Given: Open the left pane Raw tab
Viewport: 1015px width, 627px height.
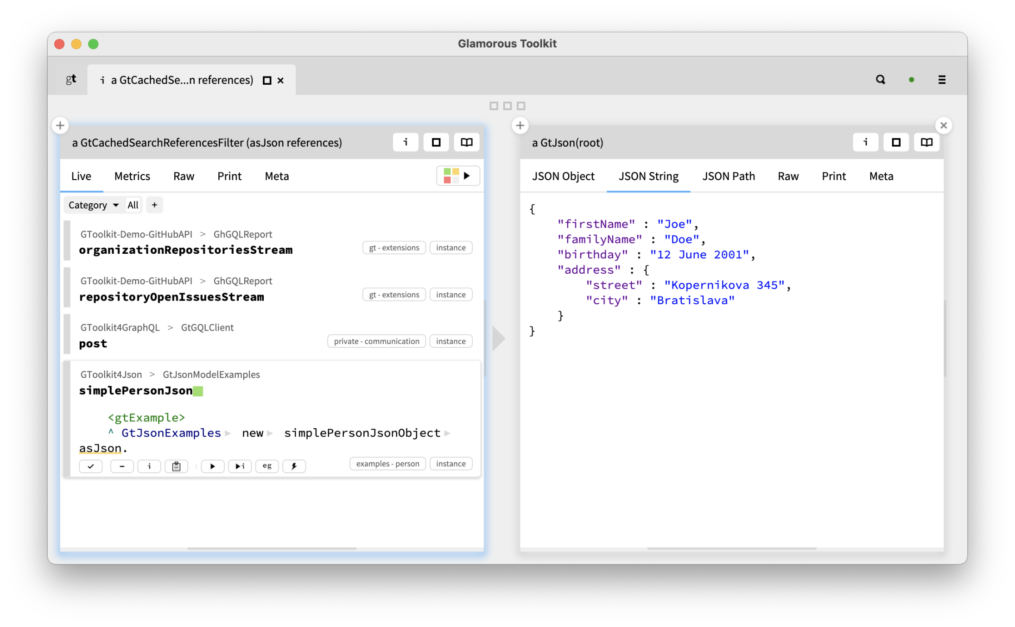Looking at the screenshot, I should [184, 176].
